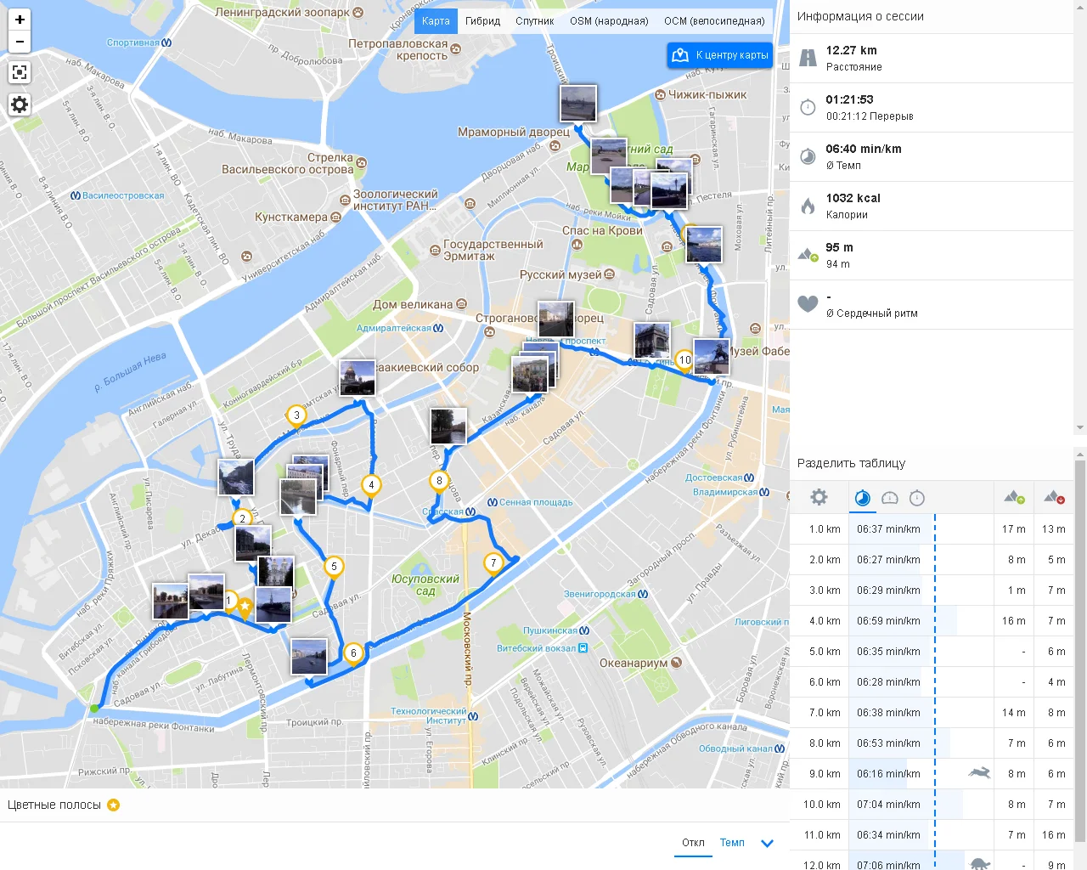Click the elevation gain column icon
Screen dimensions: 1087x870
coord(1014,498)
